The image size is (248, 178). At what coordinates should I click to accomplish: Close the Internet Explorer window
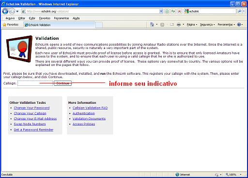(244, 4)
